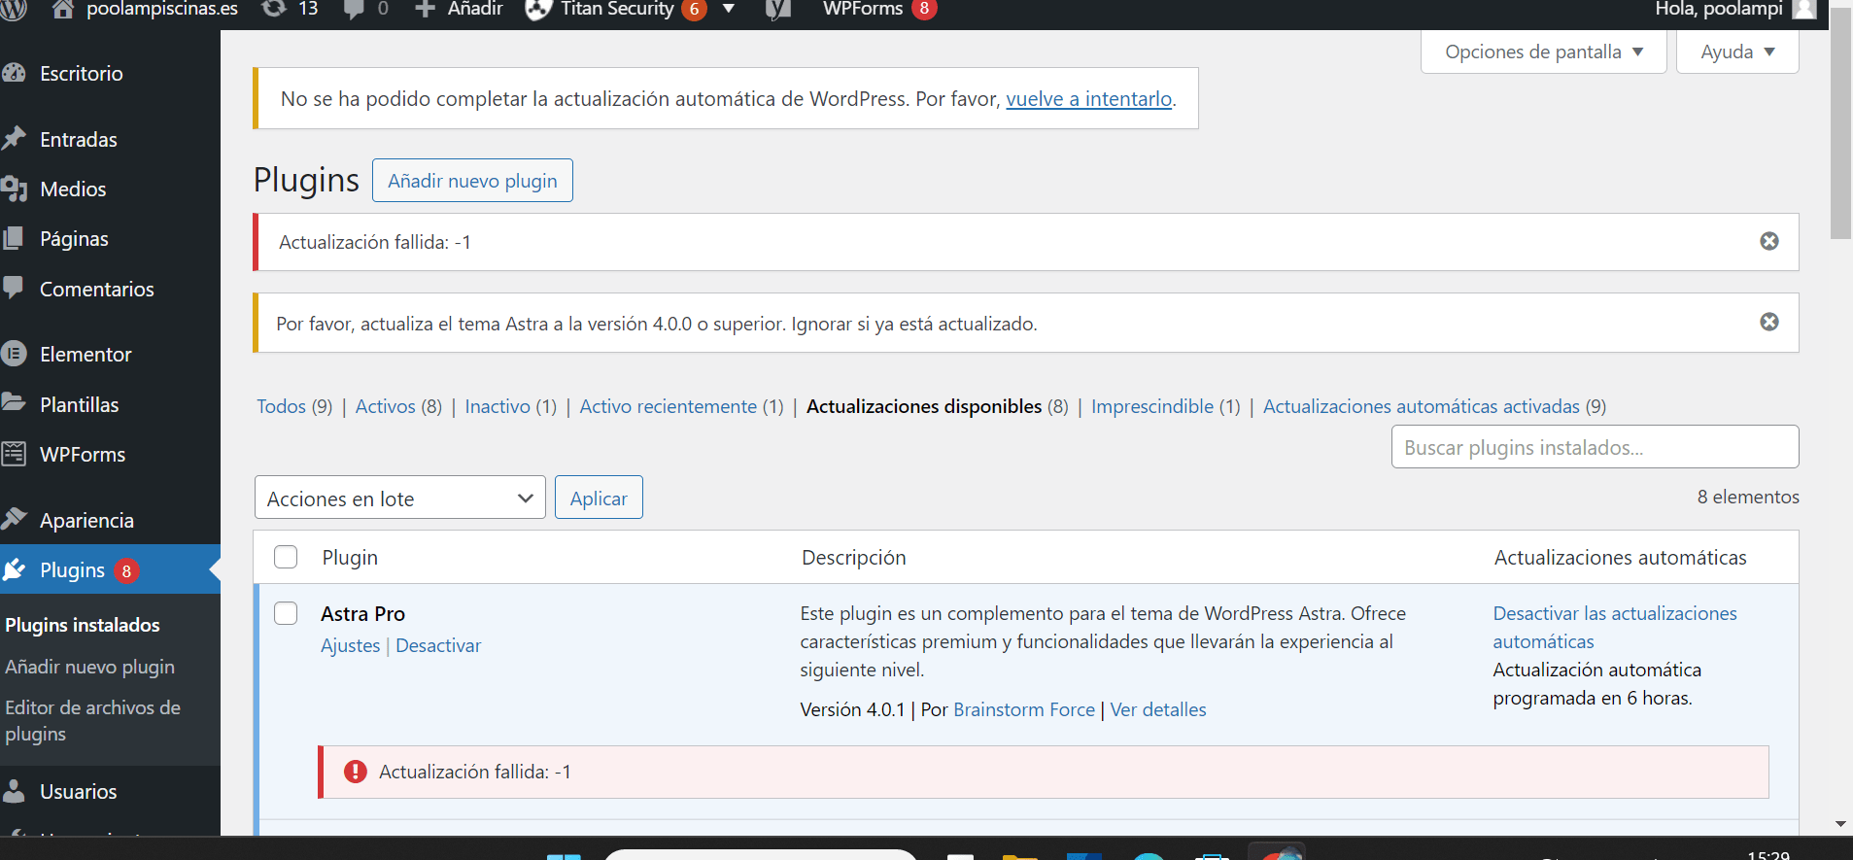Sort by the Plugin column header
Screen dimensions: 1853x860
pos(350,557)
